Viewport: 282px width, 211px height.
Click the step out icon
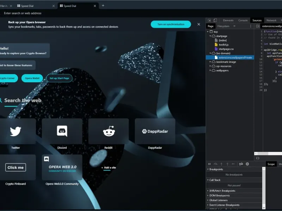pos(227,164)
